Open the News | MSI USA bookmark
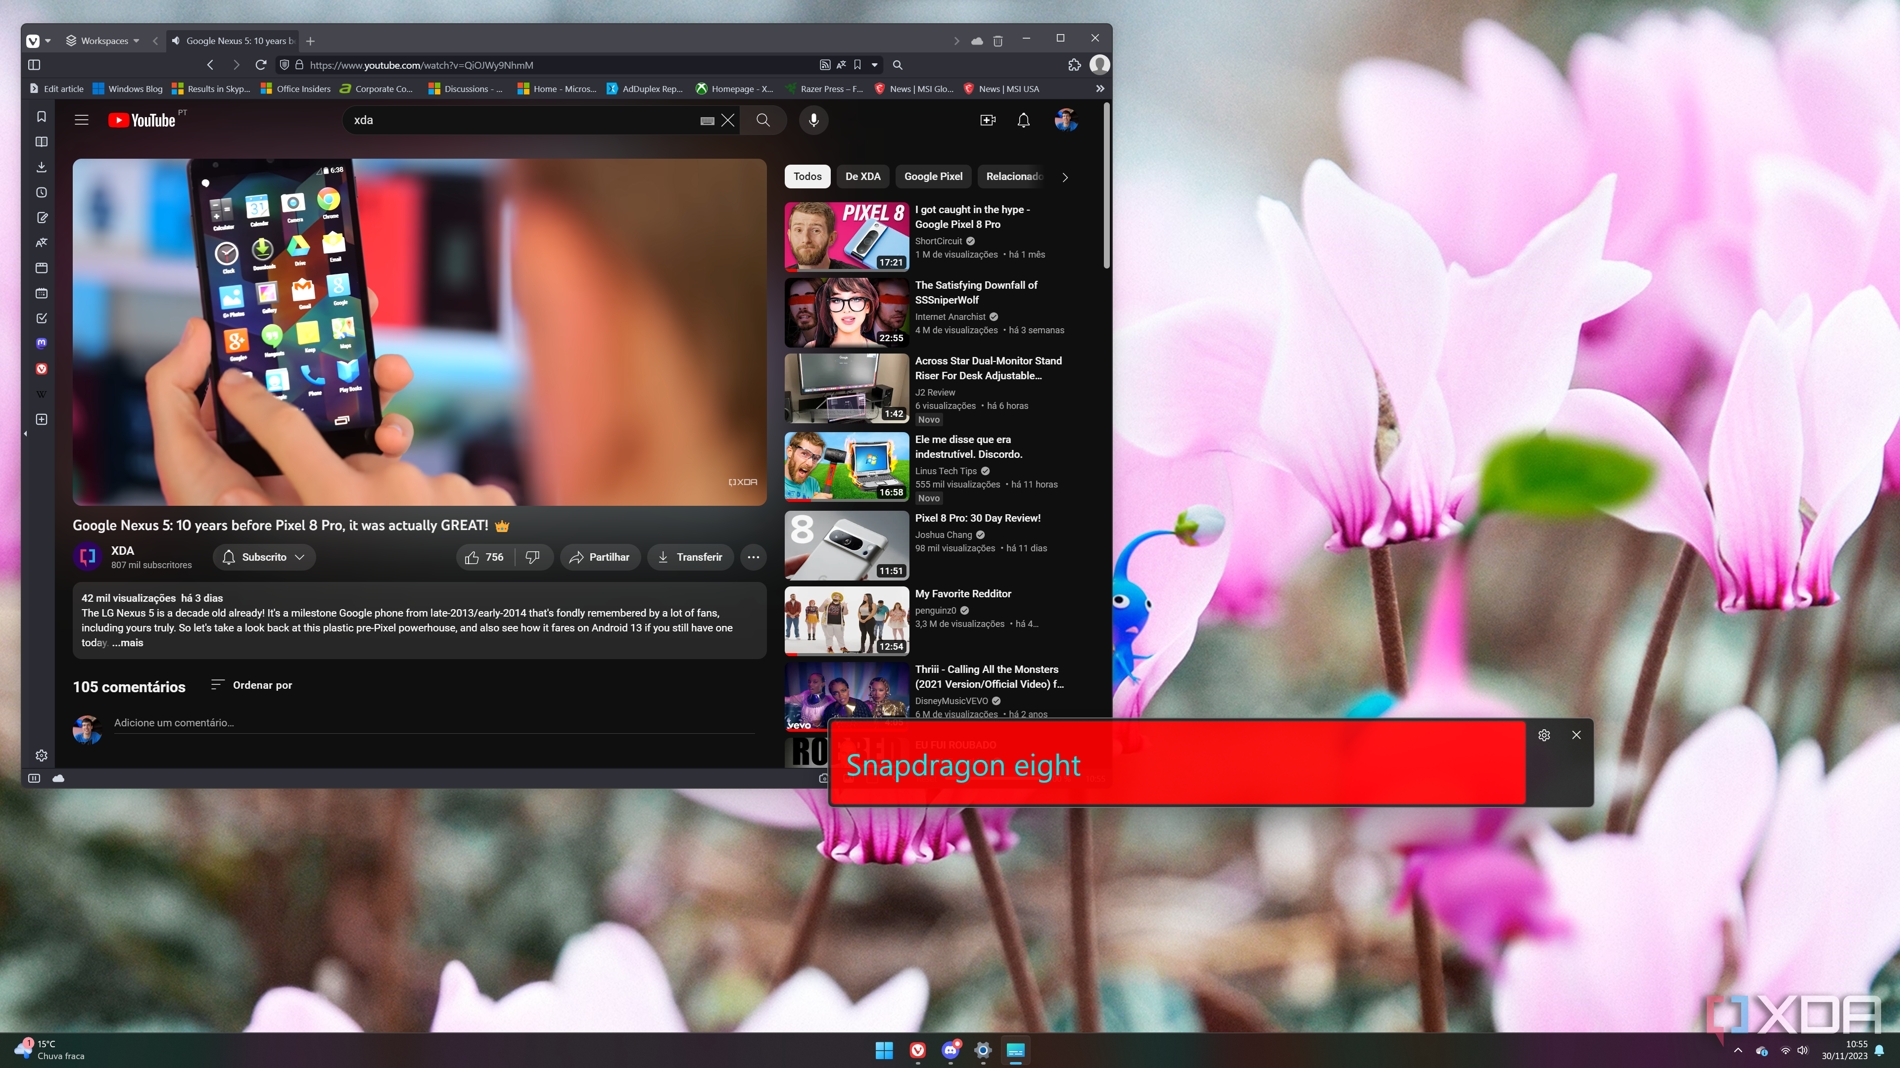The image size is (1900, 1068). coord(1001,89)
